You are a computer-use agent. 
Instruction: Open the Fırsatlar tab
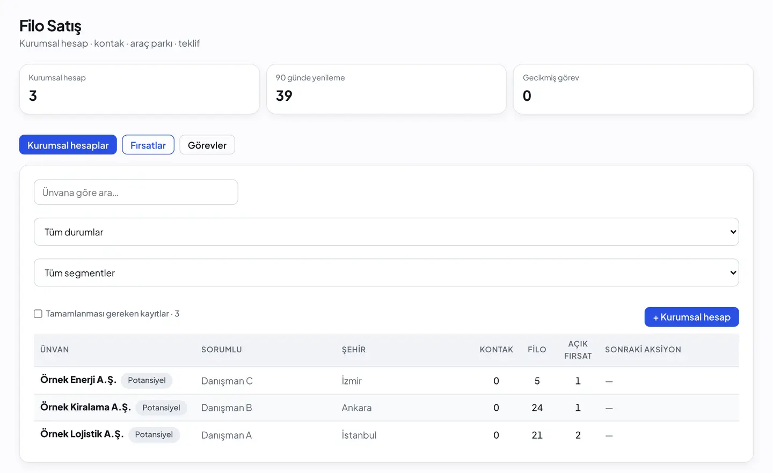tap(148, 145)
